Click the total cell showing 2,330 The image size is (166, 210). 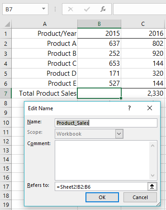tap(143, 93)
